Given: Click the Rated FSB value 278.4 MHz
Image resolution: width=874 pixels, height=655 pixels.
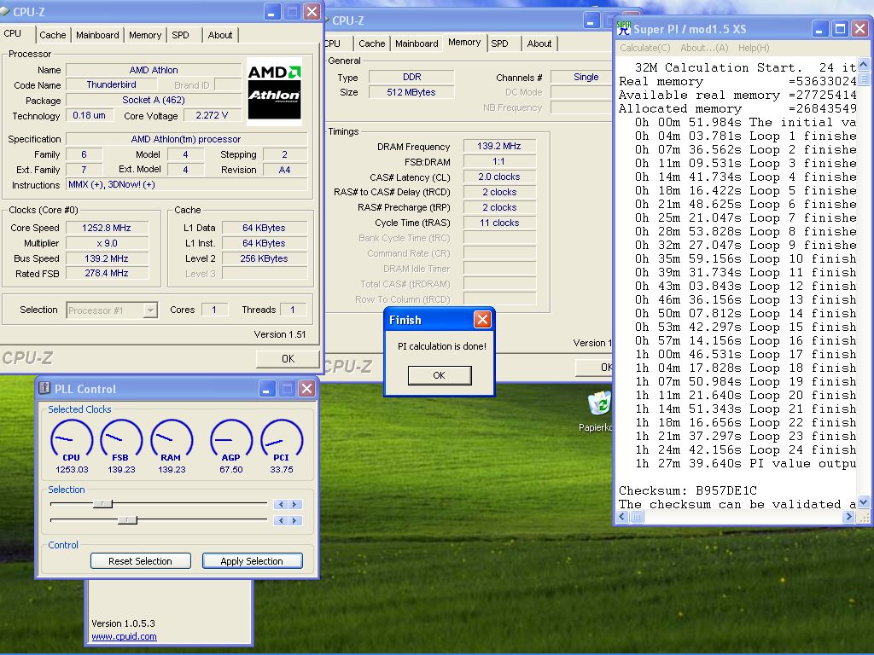Looking at the screenshot, I should pos(107,274).
